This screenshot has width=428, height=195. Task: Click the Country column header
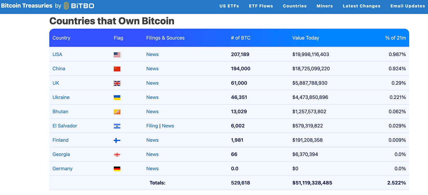pyautogui.click(x=61, y=38)
